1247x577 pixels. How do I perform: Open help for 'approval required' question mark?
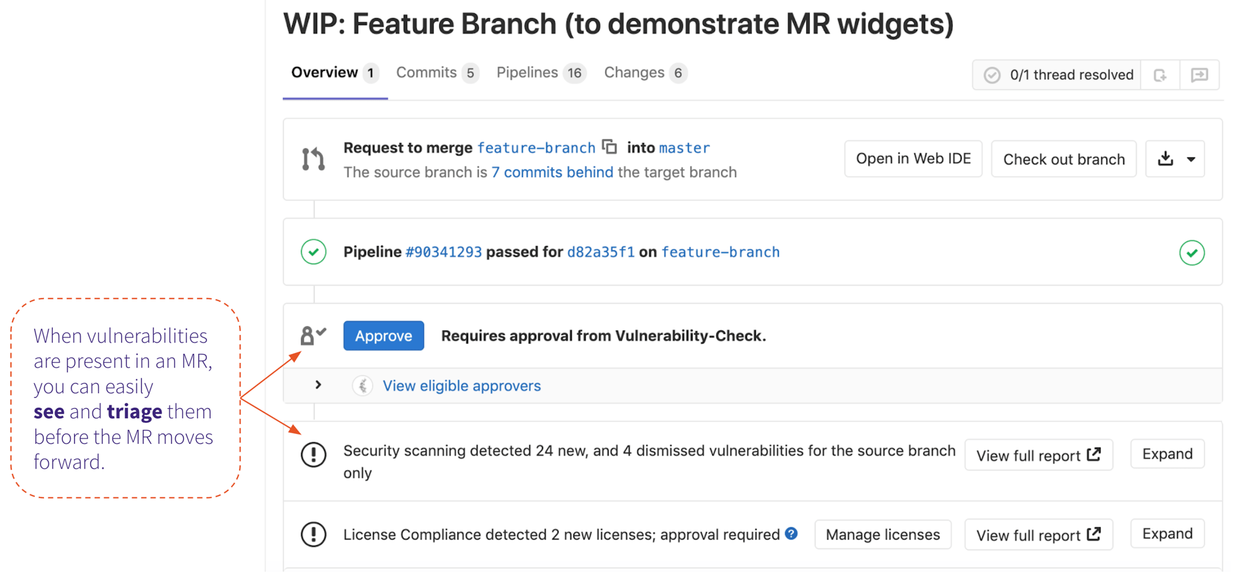coord(792,534)
